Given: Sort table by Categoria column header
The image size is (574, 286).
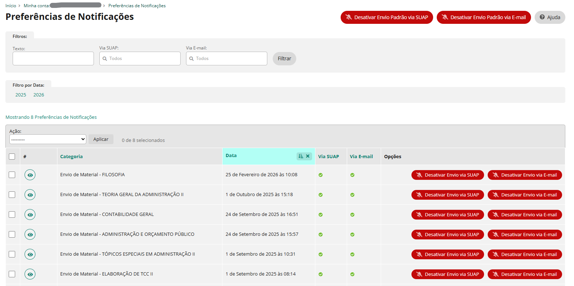Looking at the screenshot, I should coord(72,156).
